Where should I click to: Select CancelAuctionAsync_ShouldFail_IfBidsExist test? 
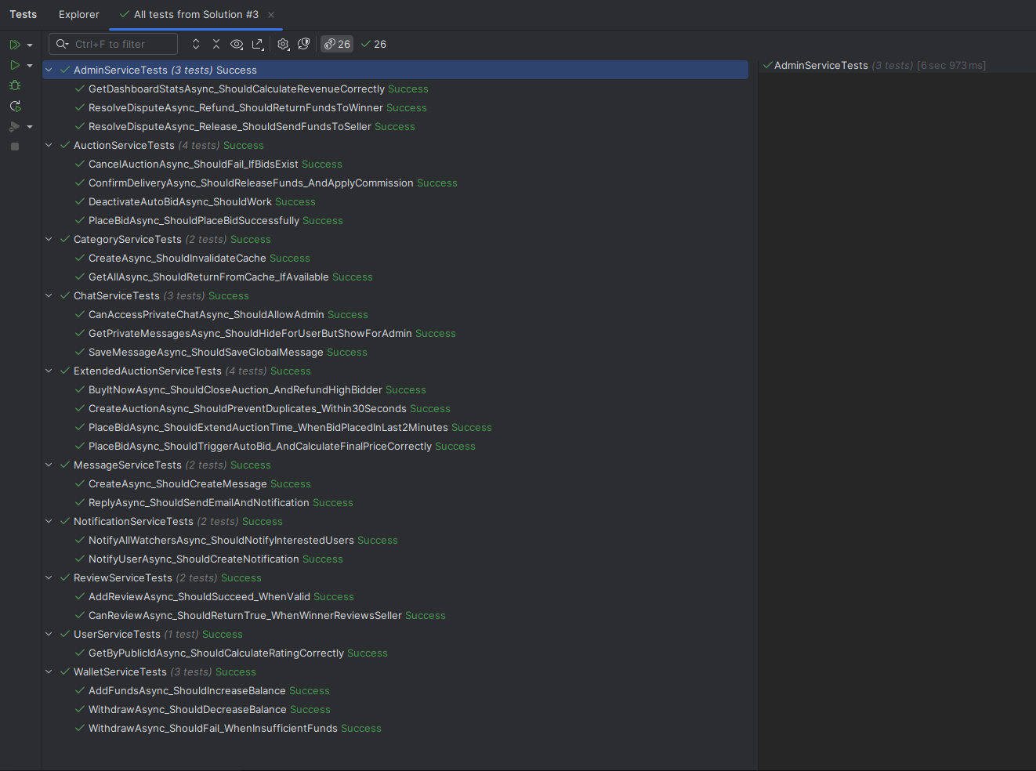click(395, 164)
